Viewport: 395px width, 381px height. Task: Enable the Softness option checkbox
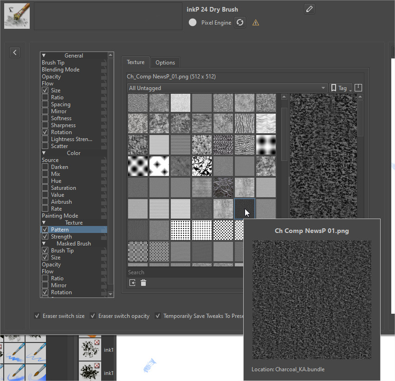pyautogui.click(x=45, y=118)
